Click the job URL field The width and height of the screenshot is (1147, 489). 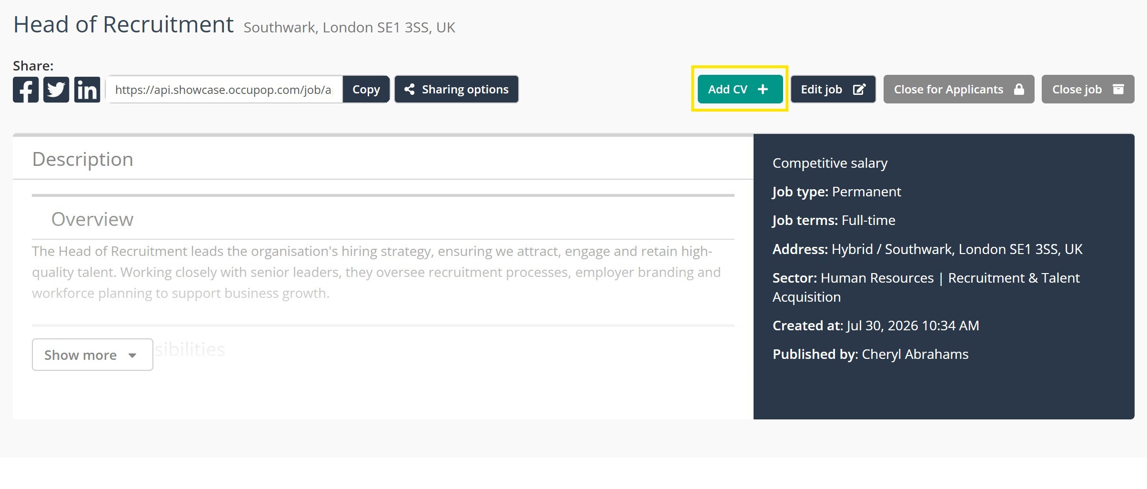pos(224,90)
